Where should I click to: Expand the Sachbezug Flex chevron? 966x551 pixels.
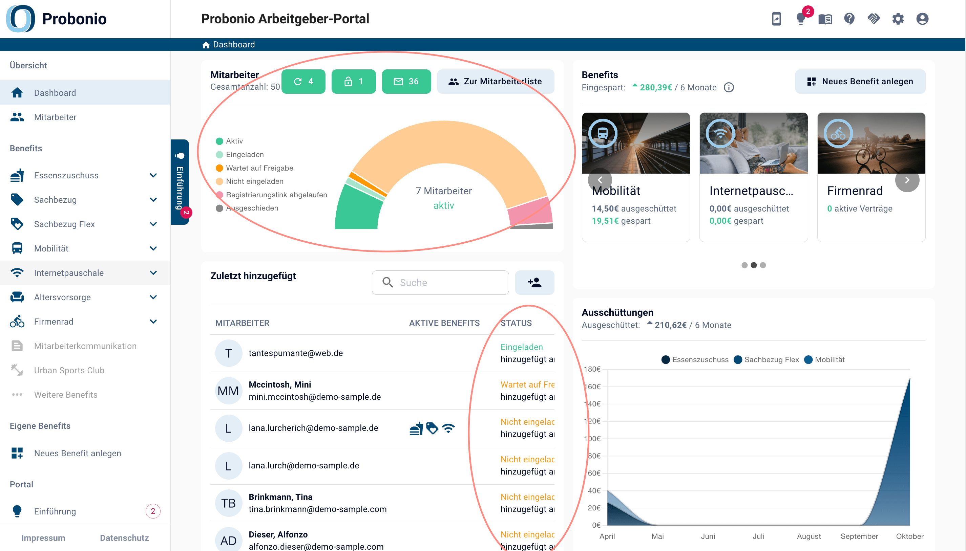coord(153,224)
